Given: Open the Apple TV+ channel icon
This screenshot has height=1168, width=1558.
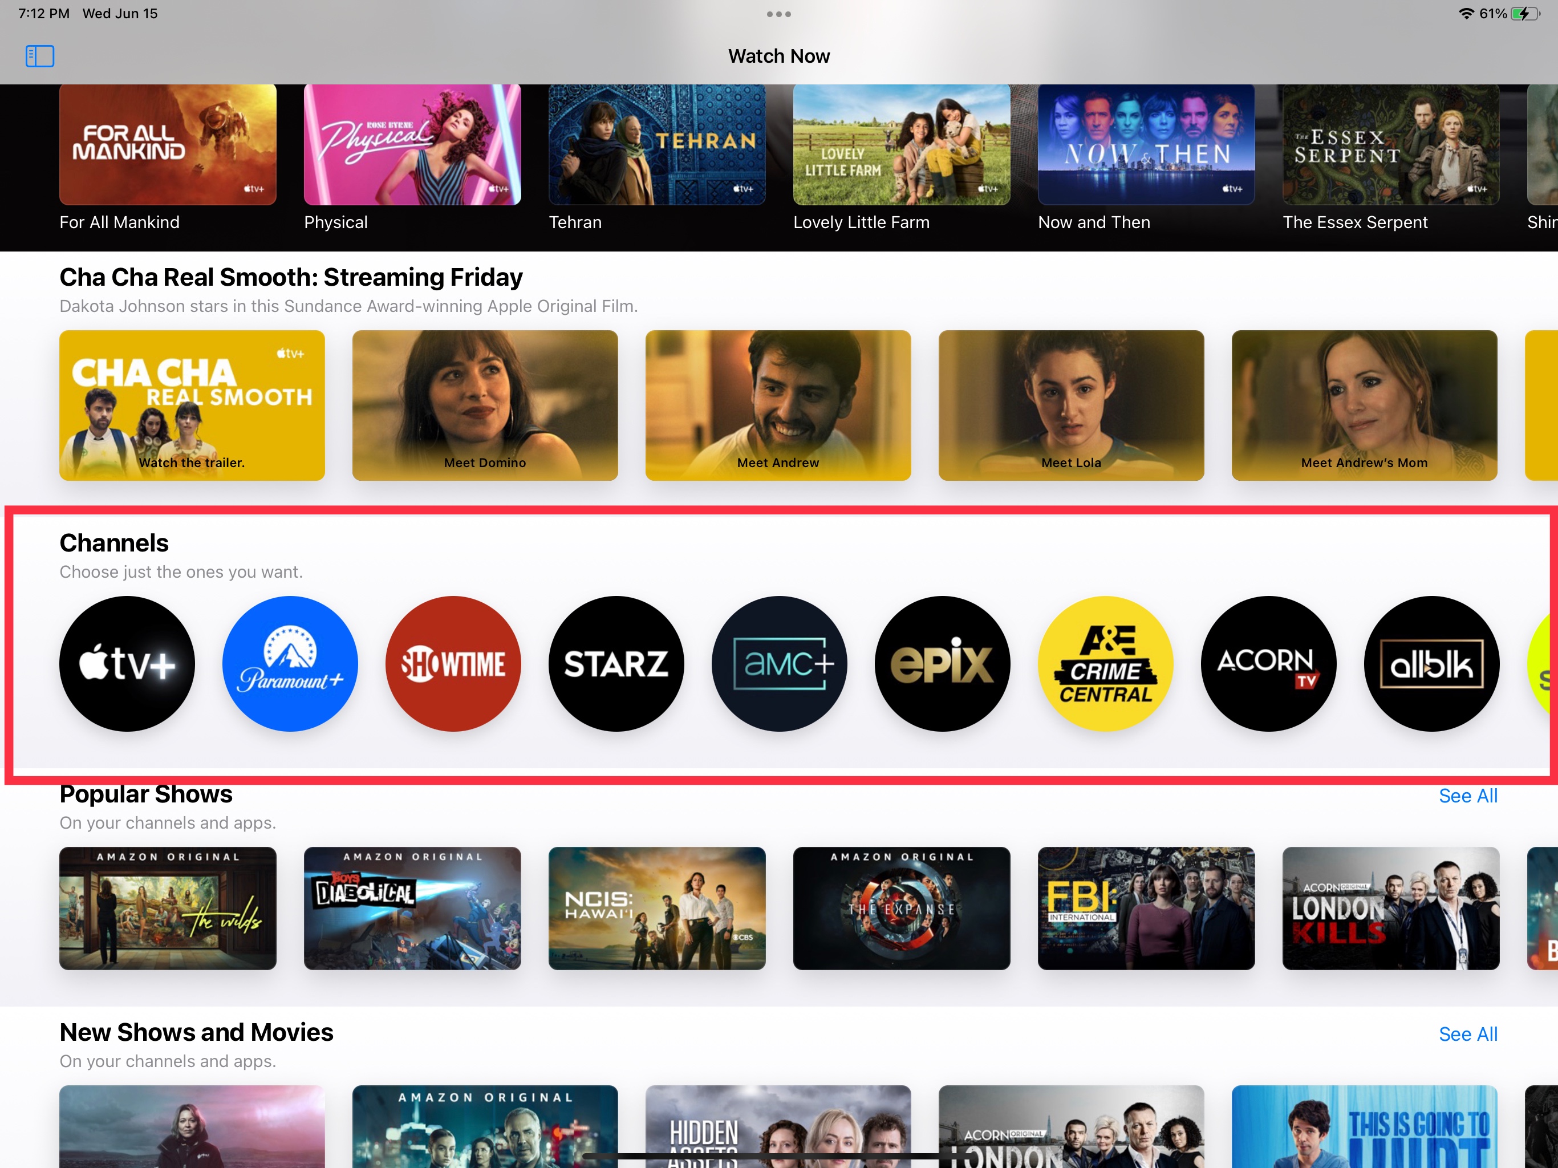Looking at the screenshot, I should pos(127,664).
